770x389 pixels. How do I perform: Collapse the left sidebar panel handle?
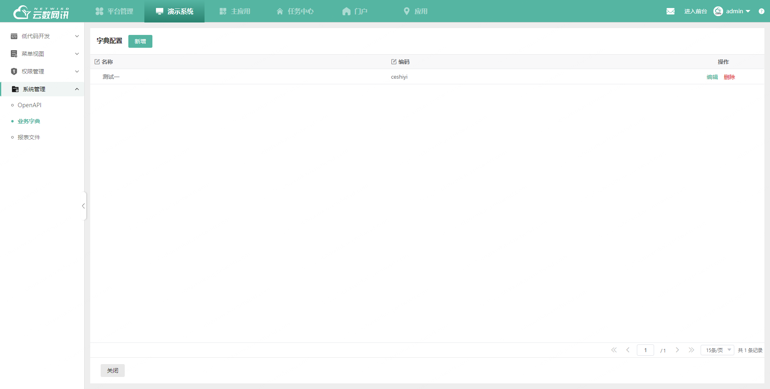tap(83, 206)
